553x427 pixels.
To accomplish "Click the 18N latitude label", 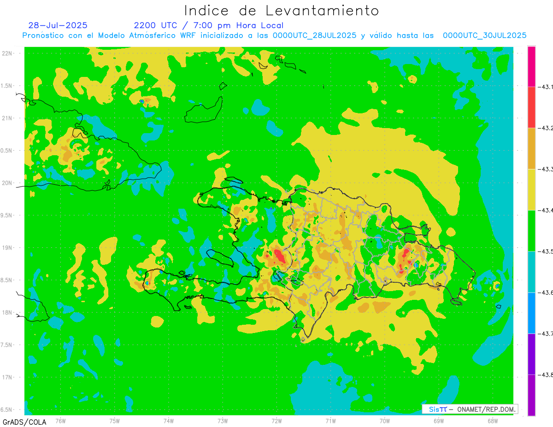I will point(8,312).
